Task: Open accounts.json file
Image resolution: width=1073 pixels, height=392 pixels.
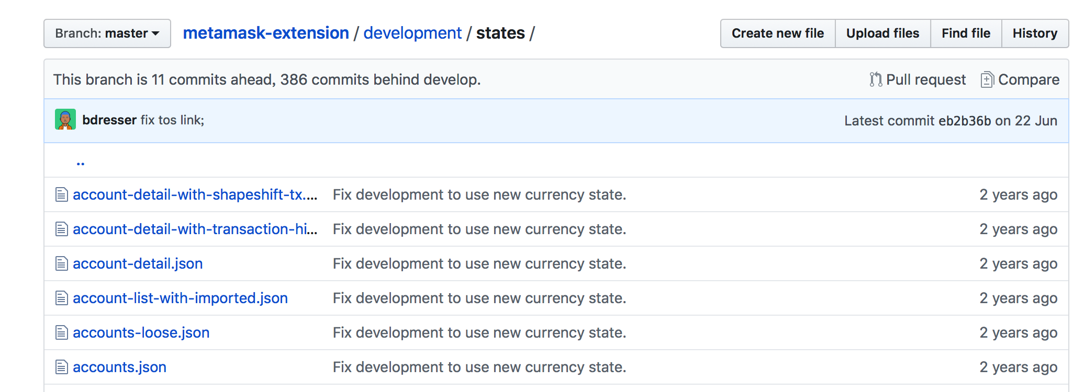Action: [x=119, y=367]
